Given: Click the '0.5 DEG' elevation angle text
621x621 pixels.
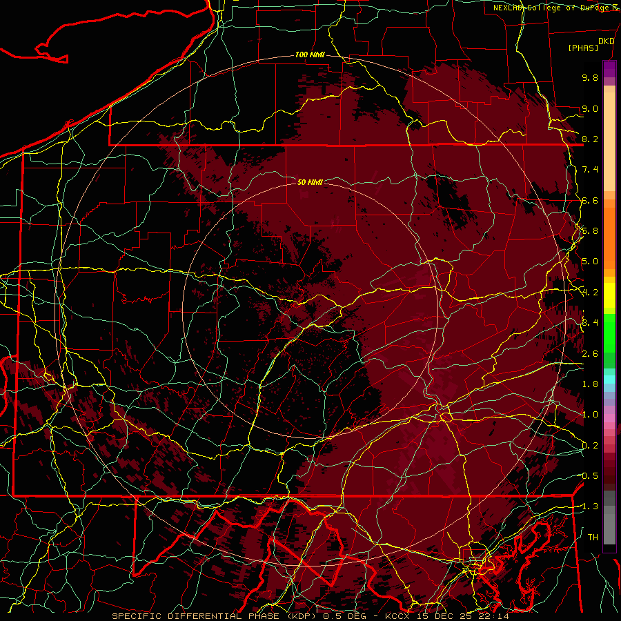Looking at the screenshot, I should 345,616.
